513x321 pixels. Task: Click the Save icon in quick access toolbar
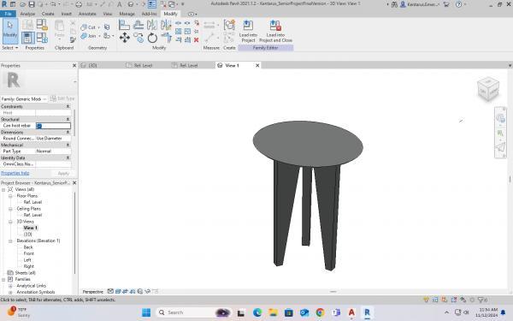point(32,4)
